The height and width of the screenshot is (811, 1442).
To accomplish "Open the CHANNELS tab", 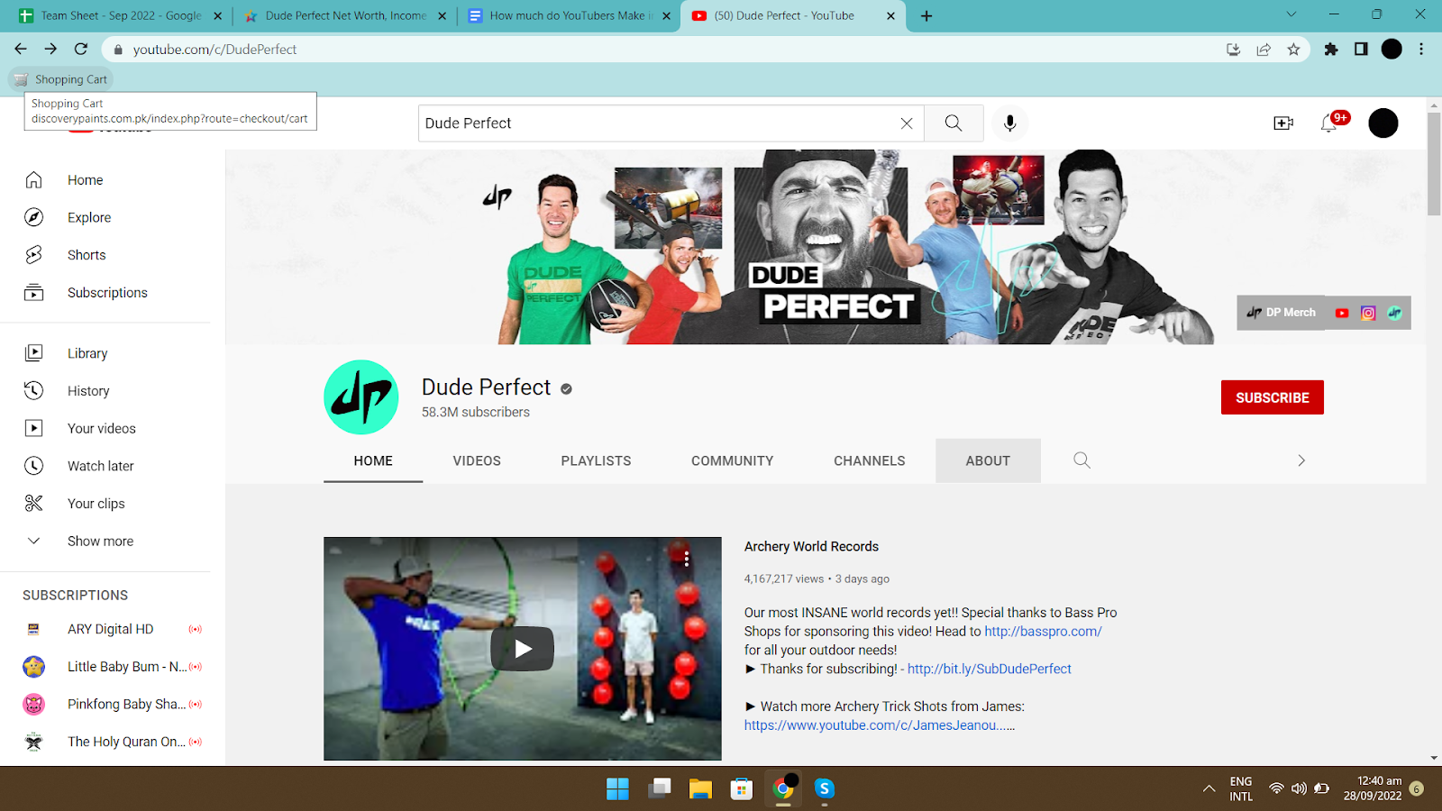I will 870,460.
